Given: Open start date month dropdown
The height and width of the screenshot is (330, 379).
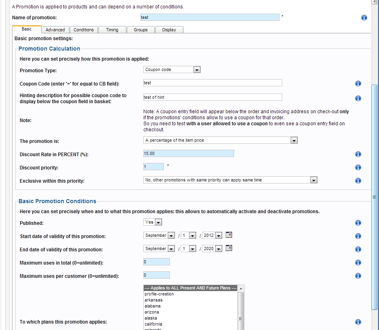Looking at the screenshot, I should click(159, 236).
